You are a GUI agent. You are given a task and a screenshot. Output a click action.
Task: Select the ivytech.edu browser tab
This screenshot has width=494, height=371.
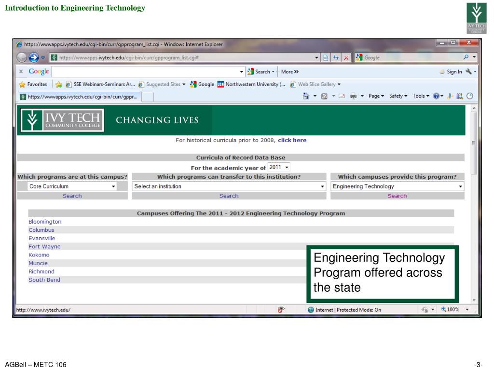[x=79, y=97]
